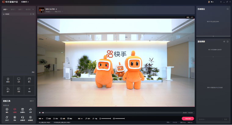The height and width of the screenshot is (125, 232).
Task: Click the microphone icon in bottom bar
Action: tap(100, 119)
